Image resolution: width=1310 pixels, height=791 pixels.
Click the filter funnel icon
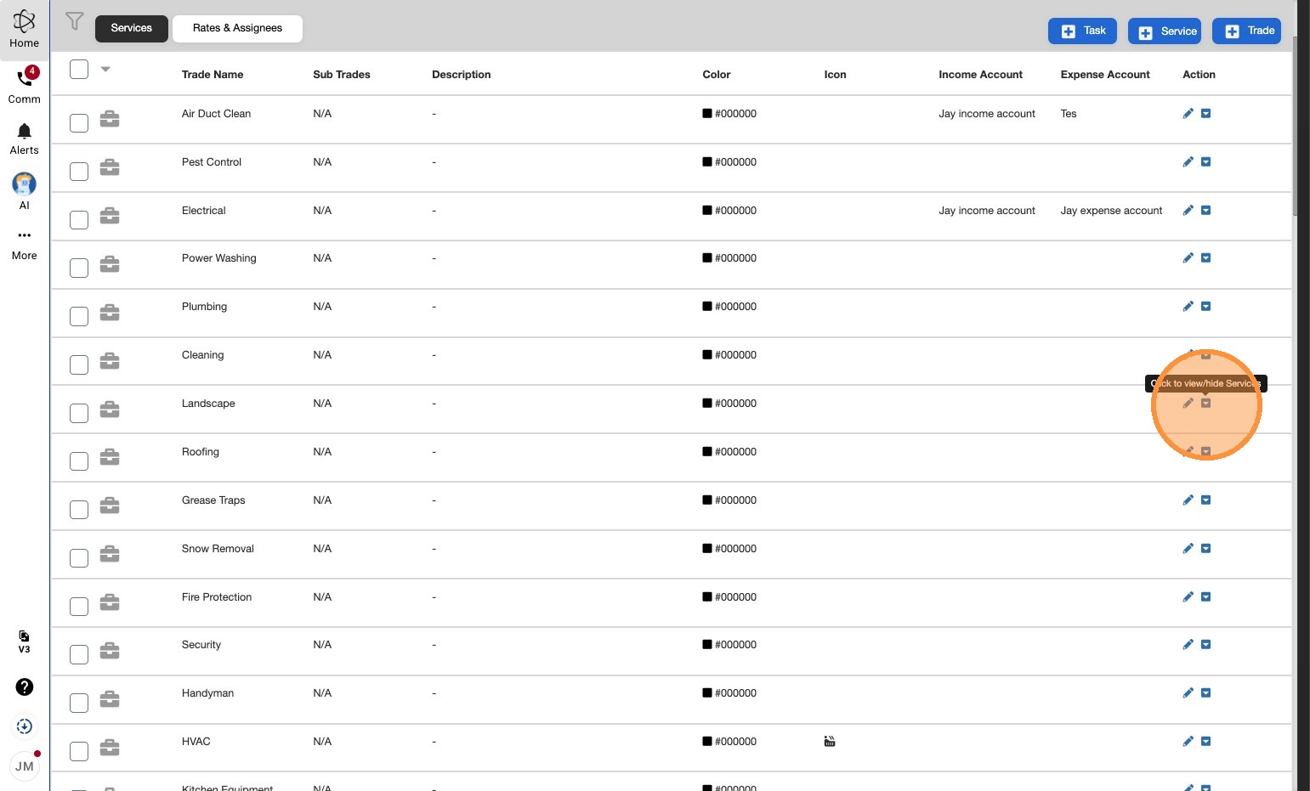[75, 21]
